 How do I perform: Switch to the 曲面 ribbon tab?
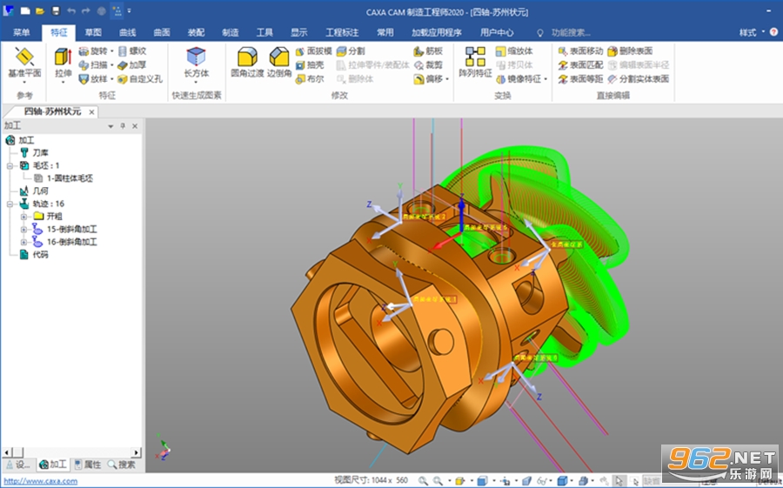tap(162, 32)
